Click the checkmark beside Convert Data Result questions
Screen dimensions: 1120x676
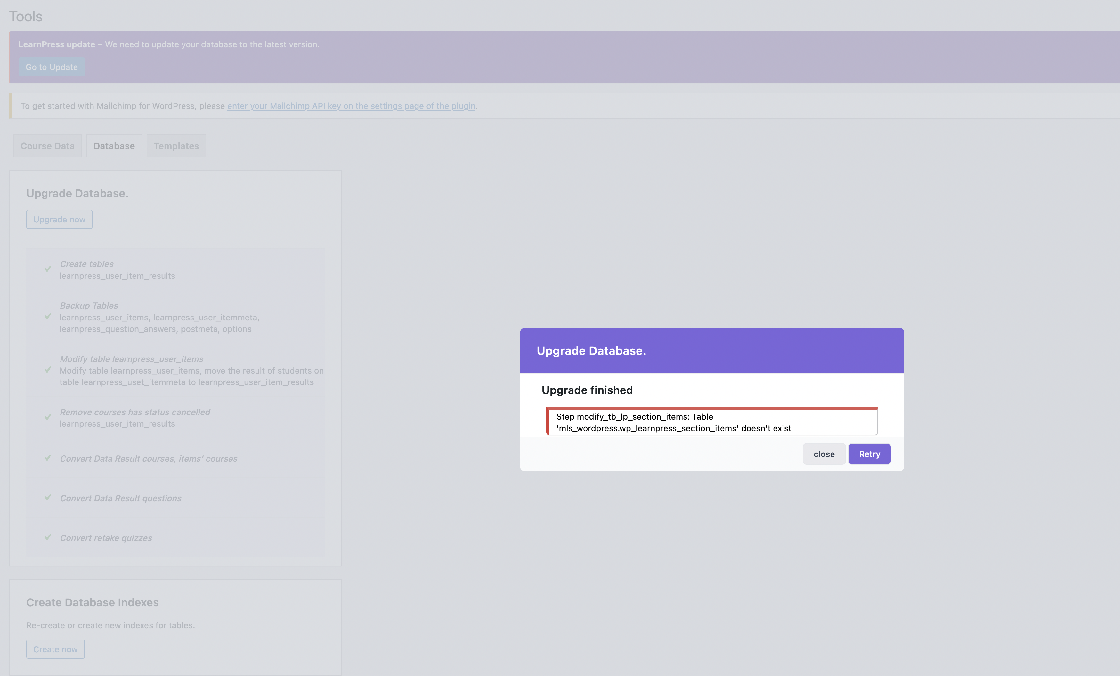[x=48, y=497]
